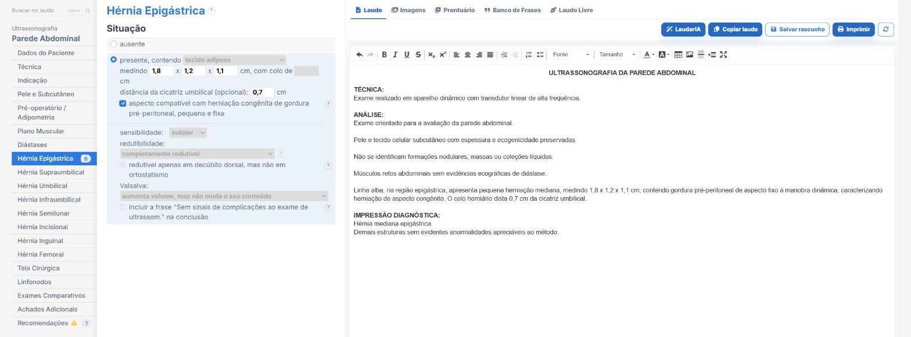Toggle subscript formatting
This screenshot has width=911, height=337.
pyautogui.click(x=432, y=55)
